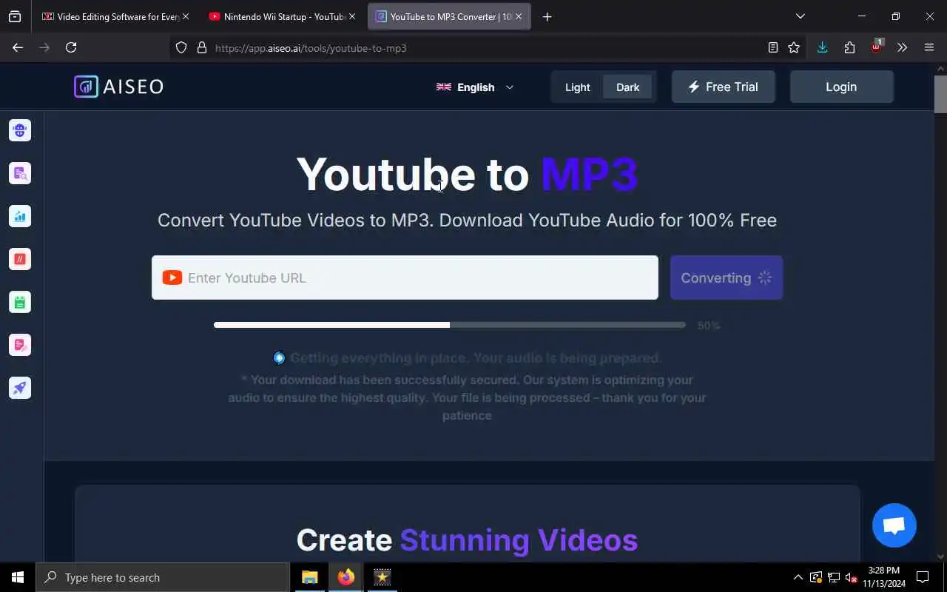Open Firefox downloads panel
This screenshot has height=592, width=947.
822,47
